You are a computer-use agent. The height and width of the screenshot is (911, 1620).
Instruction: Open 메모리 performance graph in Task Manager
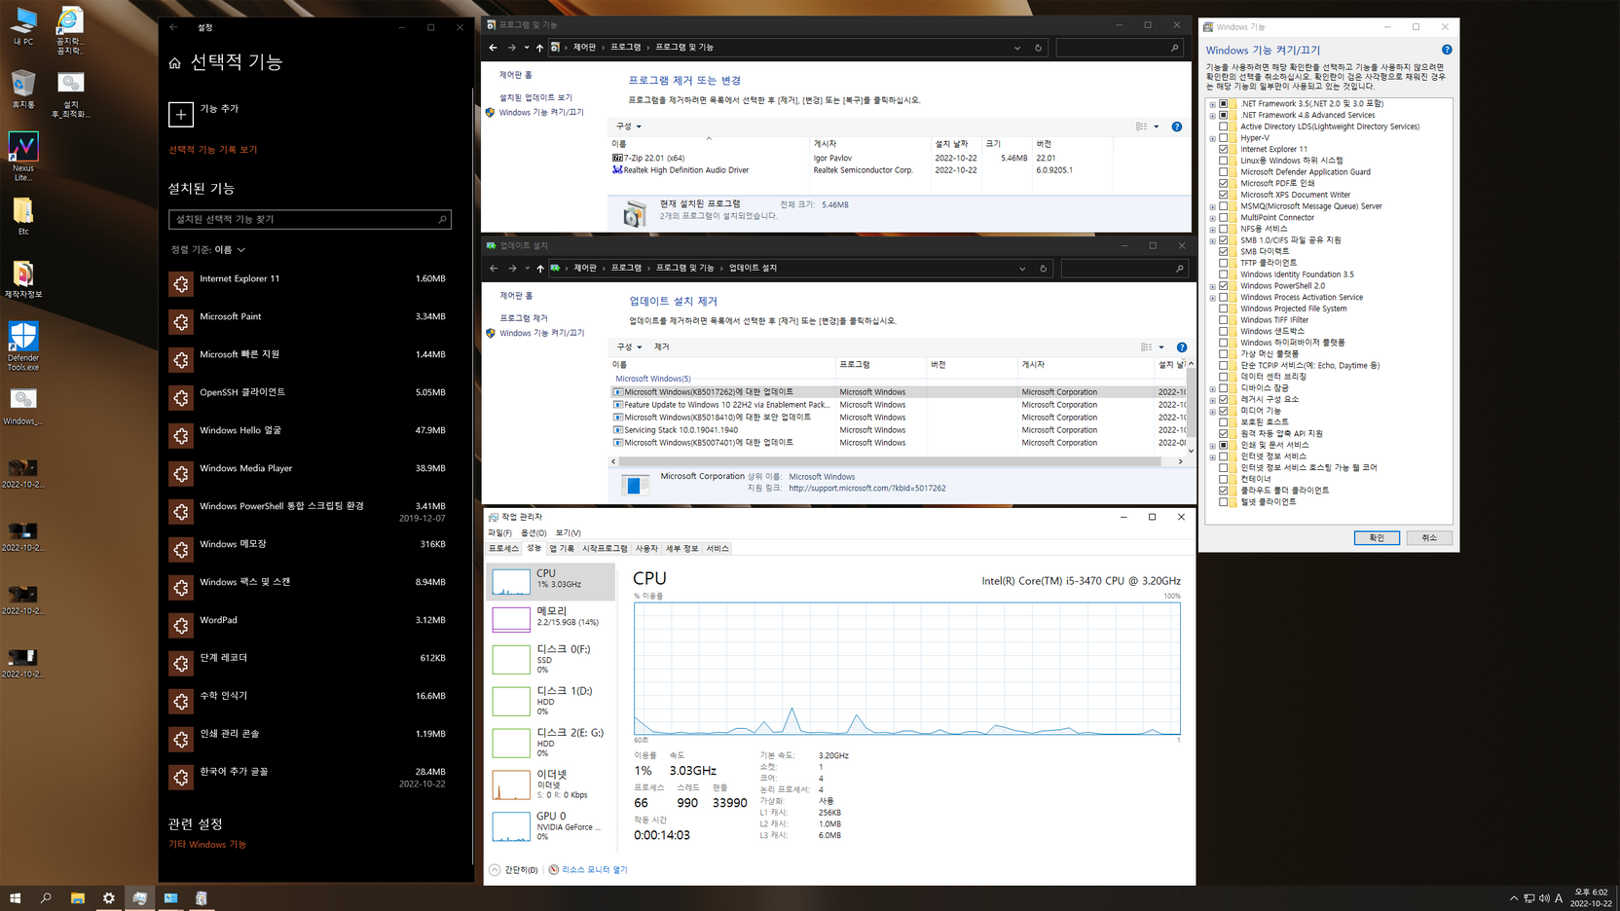[511, 619]
